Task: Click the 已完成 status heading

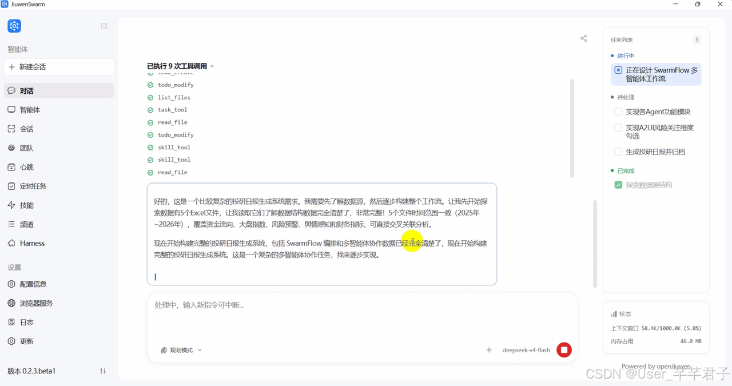Action: [x=626, y=171]
